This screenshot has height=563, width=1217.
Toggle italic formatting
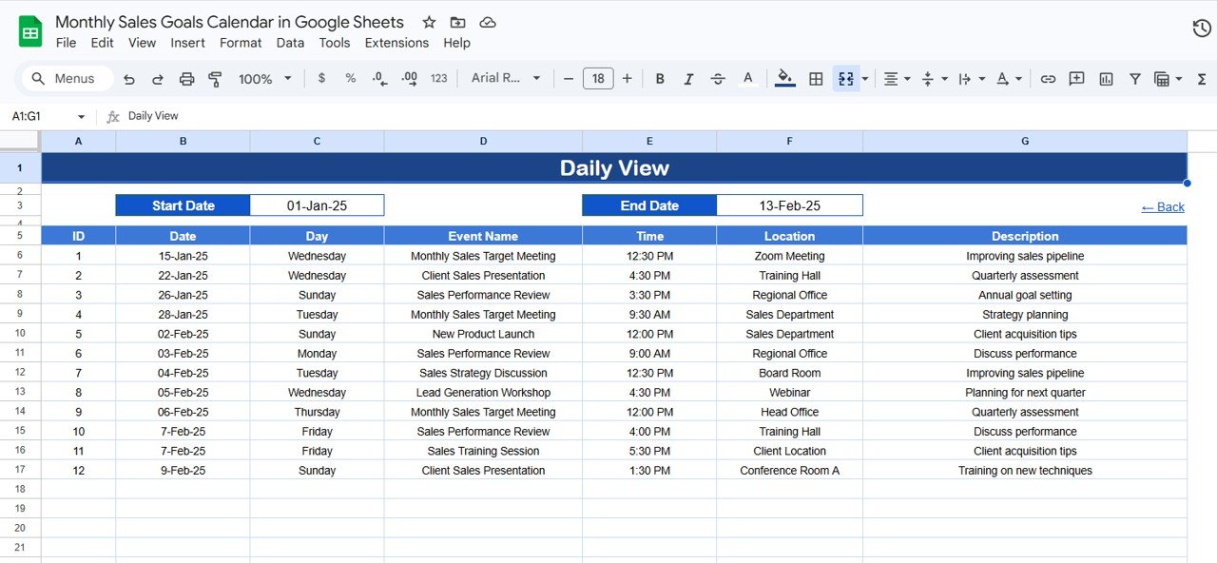688,78
